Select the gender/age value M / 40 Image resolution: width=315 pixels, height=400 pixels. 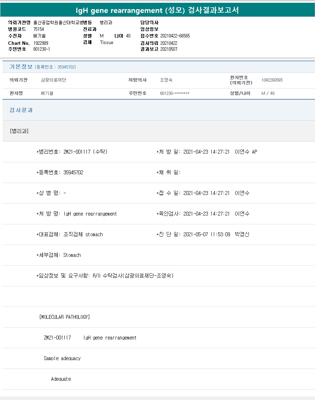pyautogui.click(x=268, y=93)
